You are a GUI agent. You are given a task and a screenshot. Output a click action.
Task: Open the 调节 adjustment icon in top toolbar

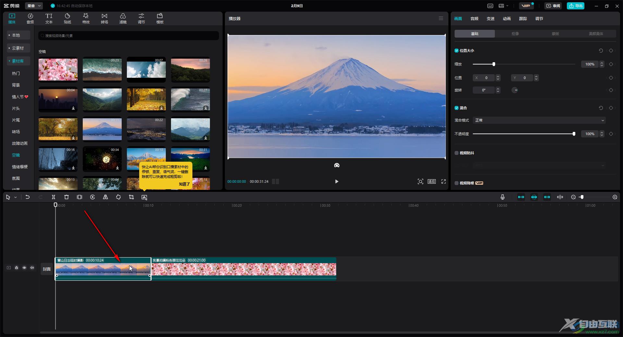pos(141,18)
